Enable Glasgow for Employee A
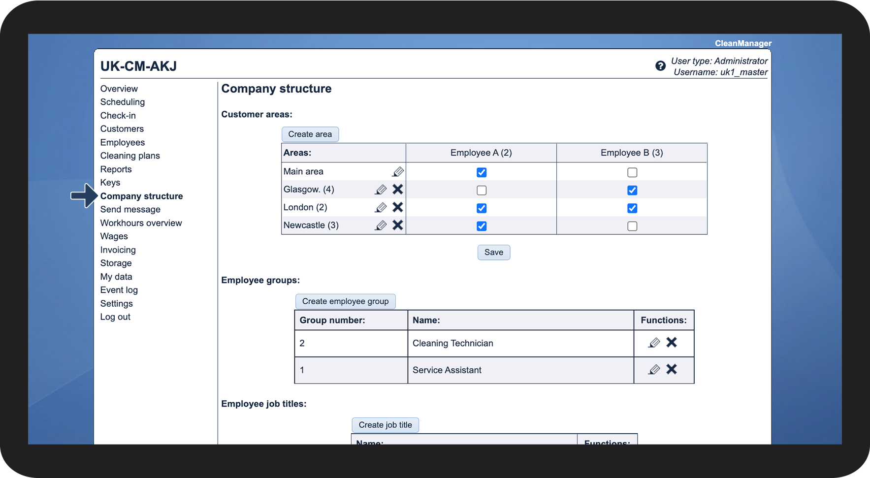Viewport: 870px width, 478px height. point(482,191)
